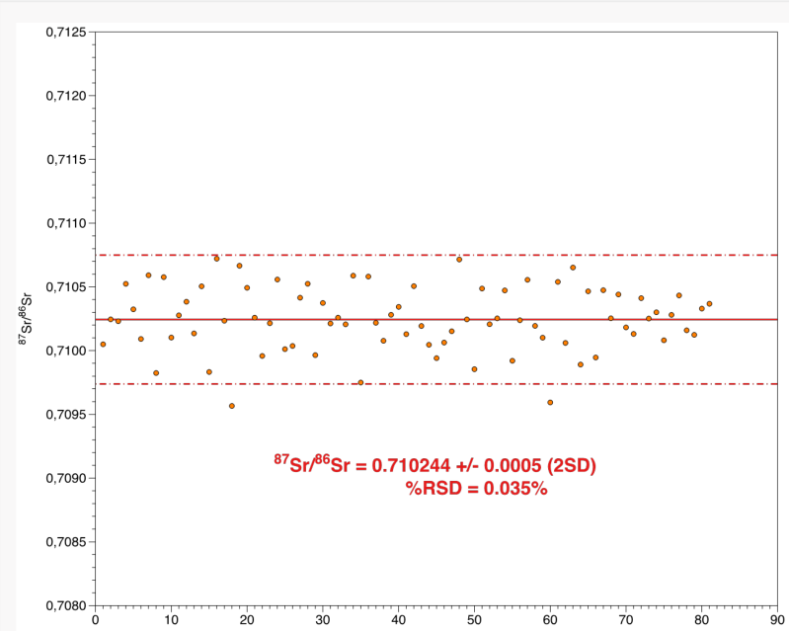Select the upper dash-dot red limit line
This screenshot has height=631, width=789.
tap(436, 255)
